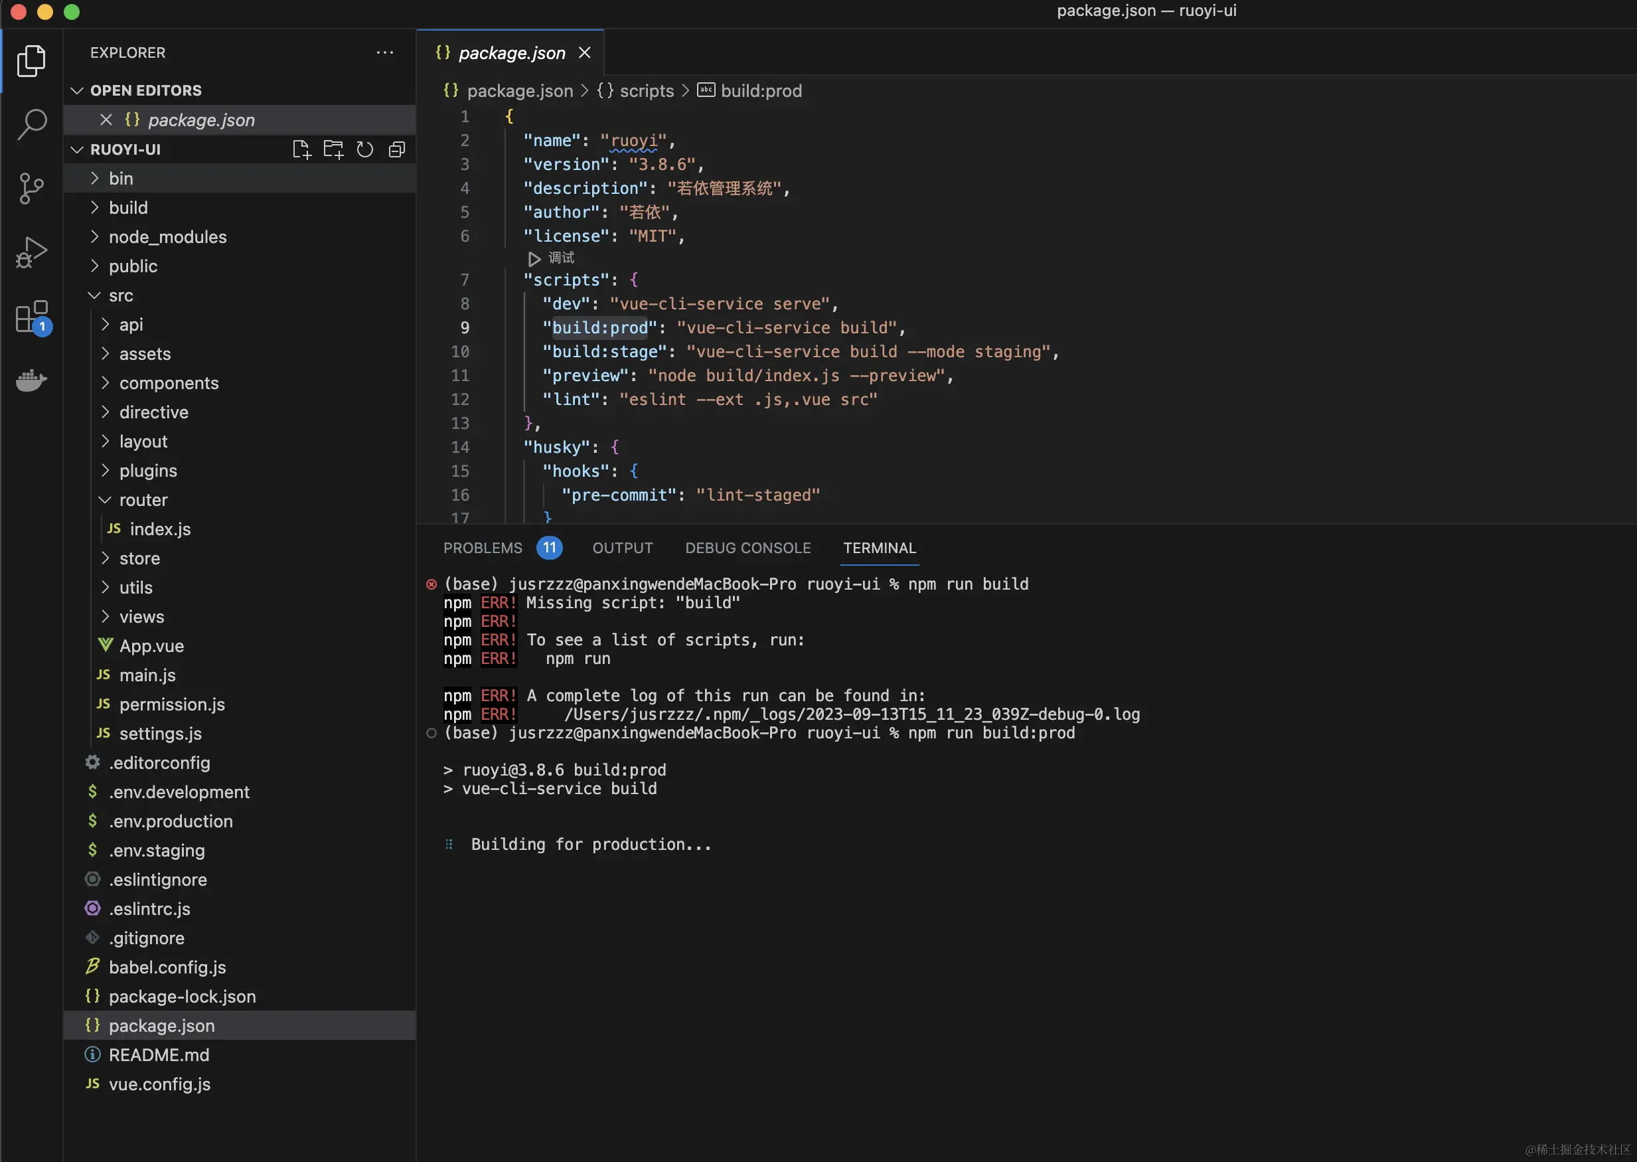
Task: Collapse all folders in explorer
Action: [397, 149]
